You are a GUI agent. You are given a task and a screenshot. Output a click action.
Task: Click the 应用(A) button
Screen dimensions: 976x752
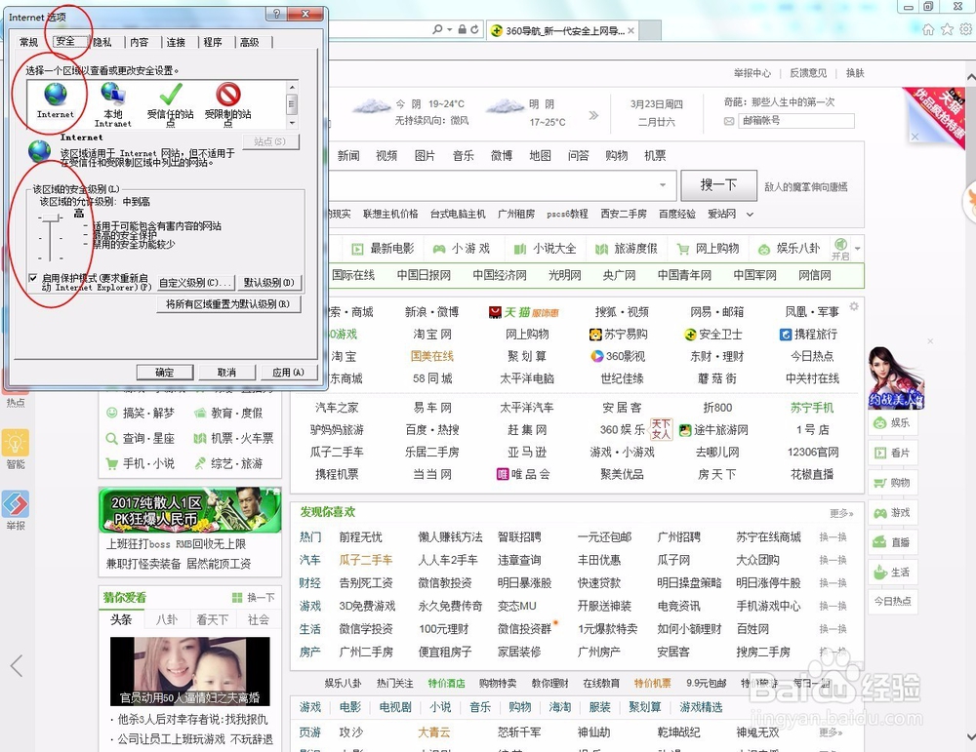tap(288, 373)
